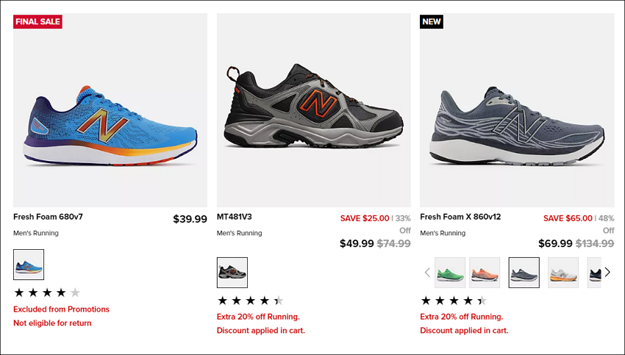Click the Fresh Foam X 860v12 title

pyautogui.click(x=460, y=217)
